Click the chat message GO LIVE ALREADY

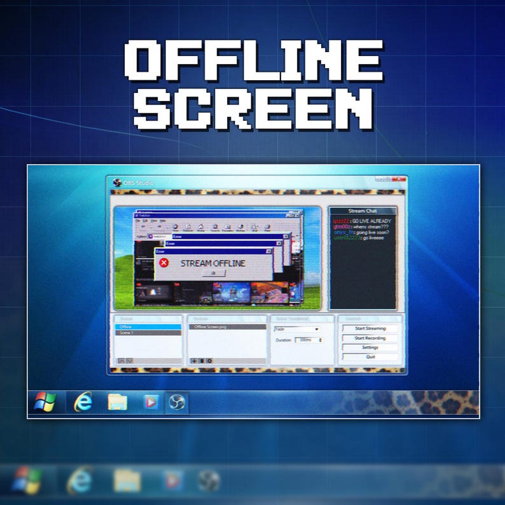pos(371,221)
